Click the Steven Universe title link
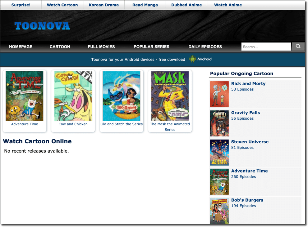The width and height of the screenshot is (308, 227). pos(250,142)
